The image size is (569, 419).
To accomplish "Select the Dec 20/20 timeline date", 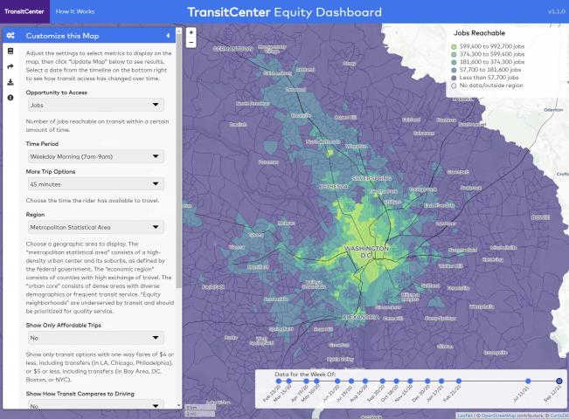I will click(427, 381).
